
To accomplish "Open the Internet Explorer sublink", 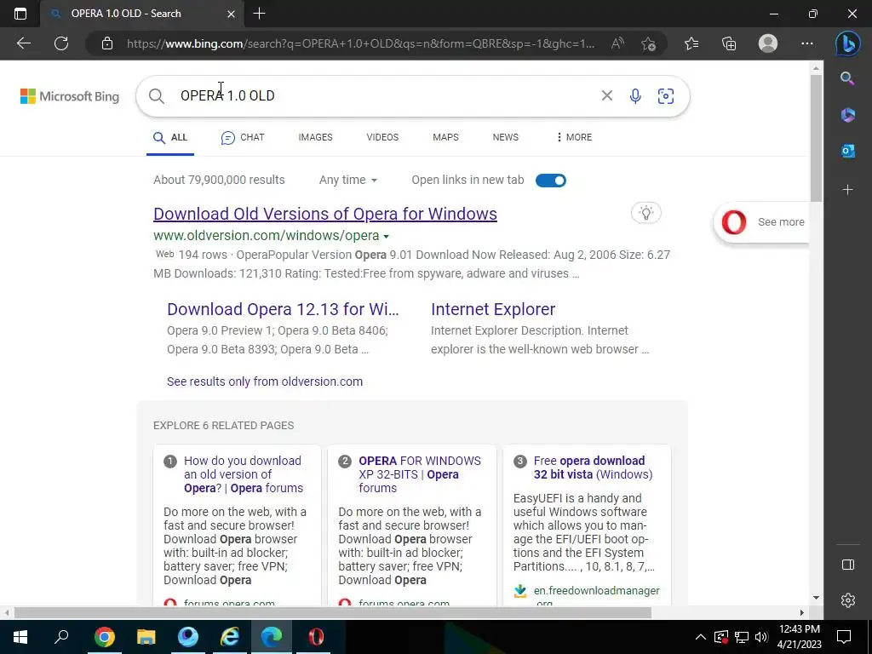I will click(493, 309).
